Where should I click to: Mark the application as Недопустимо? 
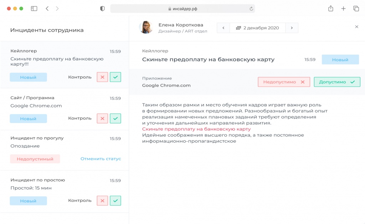click(284, 82)
